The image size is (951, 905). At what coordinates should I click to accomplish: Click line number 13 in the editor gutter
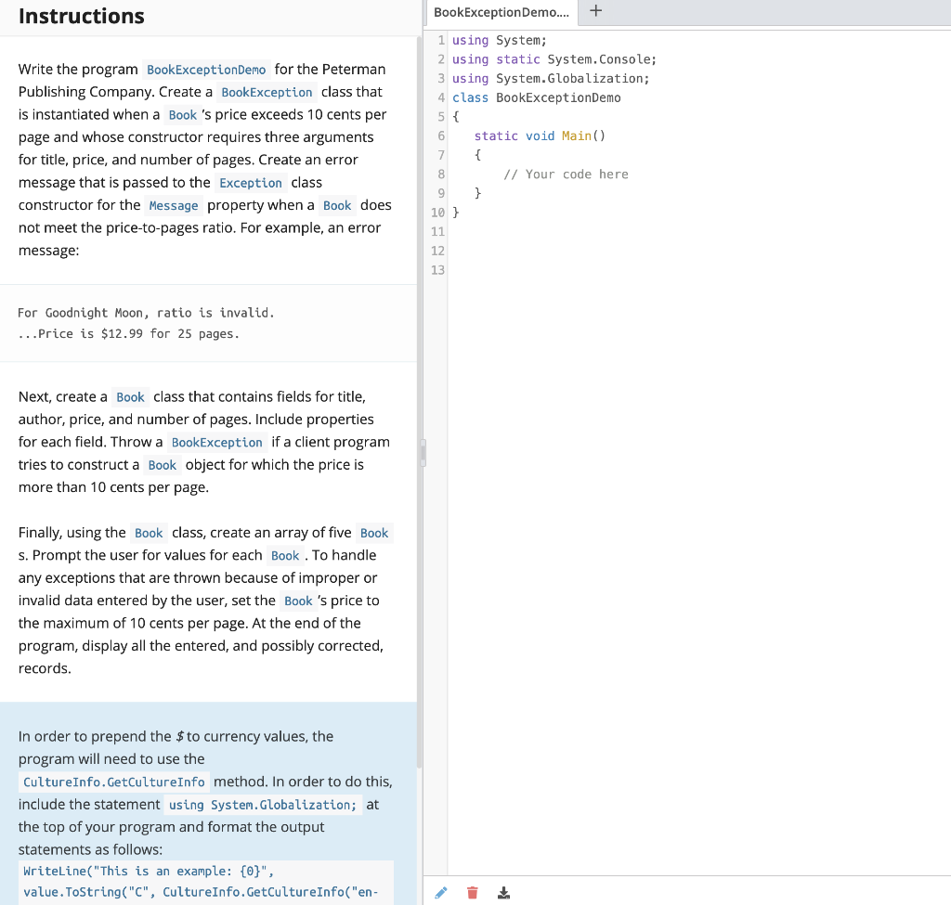437,270
